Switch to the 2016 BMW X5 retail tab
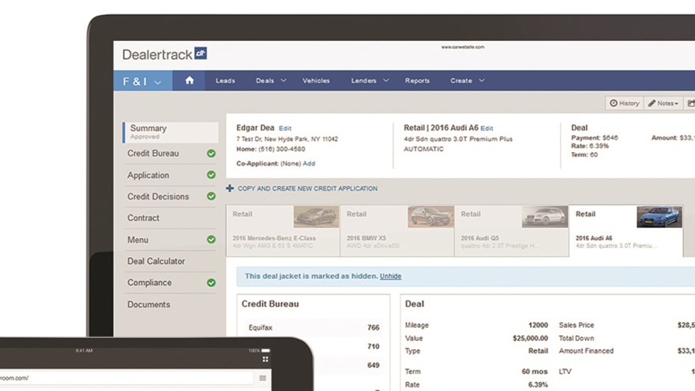Viewport: 695px width, 391px height. [x=397, y=231]
